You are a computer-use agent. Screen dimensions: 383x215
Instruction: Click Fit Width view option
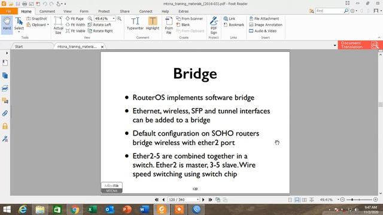(x=75, y=24)
